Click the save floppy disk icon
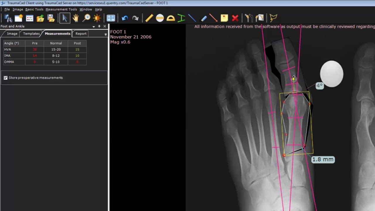Viewport: 375px width, 211px height. [x=51, y=18]
